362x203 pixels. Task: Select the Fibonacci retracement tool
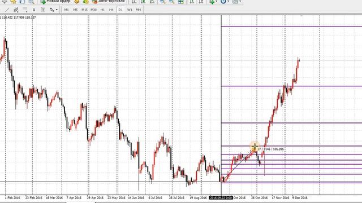(x=25, y=10)
